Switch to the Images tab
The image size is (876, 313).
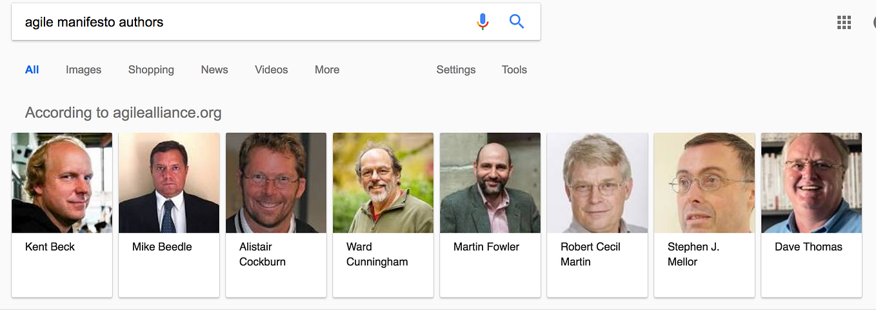(84, 70)
